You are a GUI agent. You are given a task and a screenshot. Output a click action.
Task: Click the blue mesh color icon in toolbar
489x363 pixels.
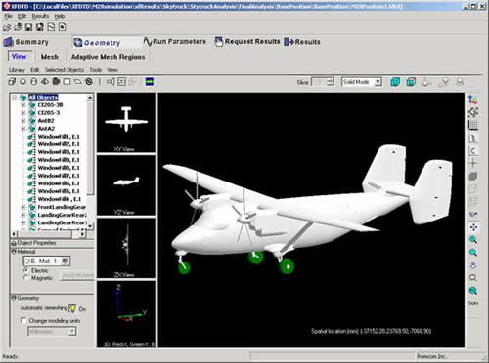click(150, 81)
